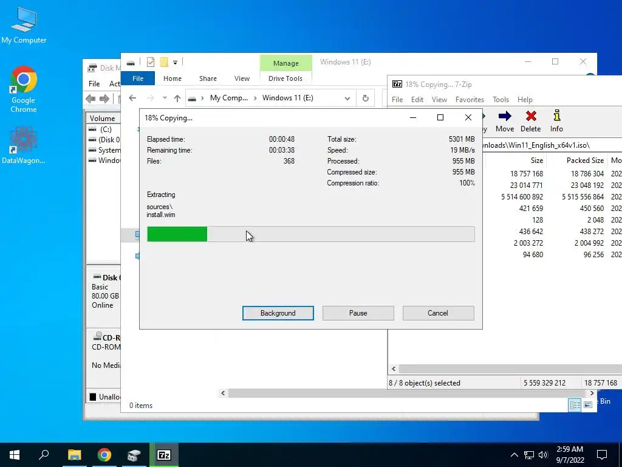
Task: Click the Disk 0 80.00 GB Basic label
Action: [x=105, y=291]
